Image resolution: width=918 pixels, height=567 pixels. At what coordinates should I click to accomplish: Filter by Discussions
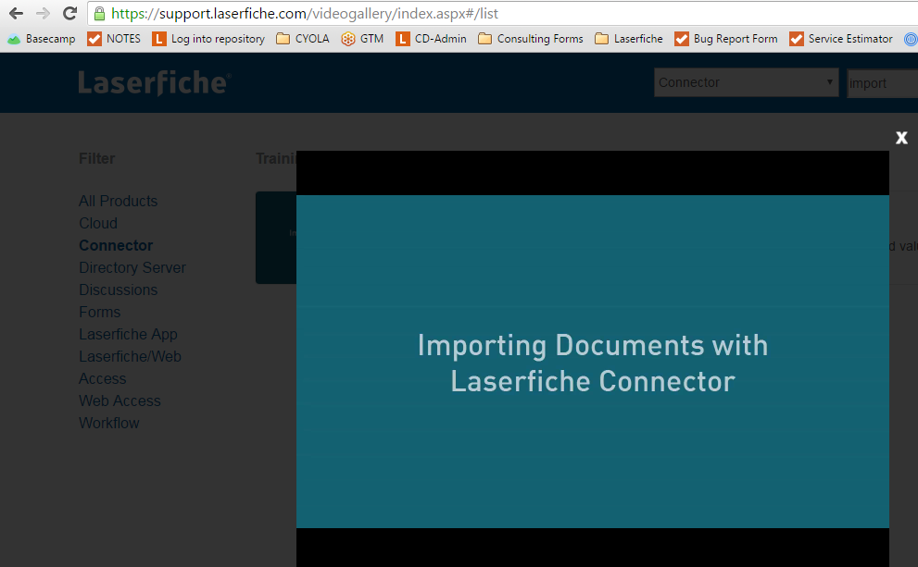[x=119, y=290]
